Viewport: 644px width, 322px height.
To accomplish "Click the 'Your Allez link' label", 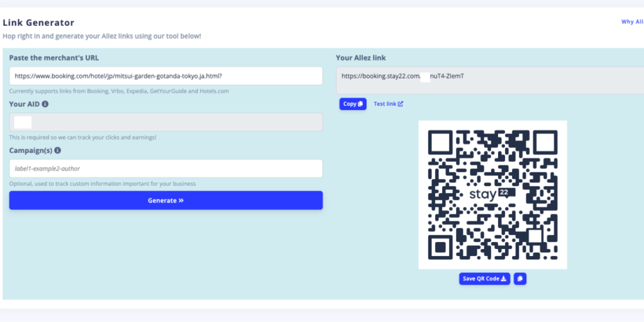I will pyautogui.click(x=360, y=57).
